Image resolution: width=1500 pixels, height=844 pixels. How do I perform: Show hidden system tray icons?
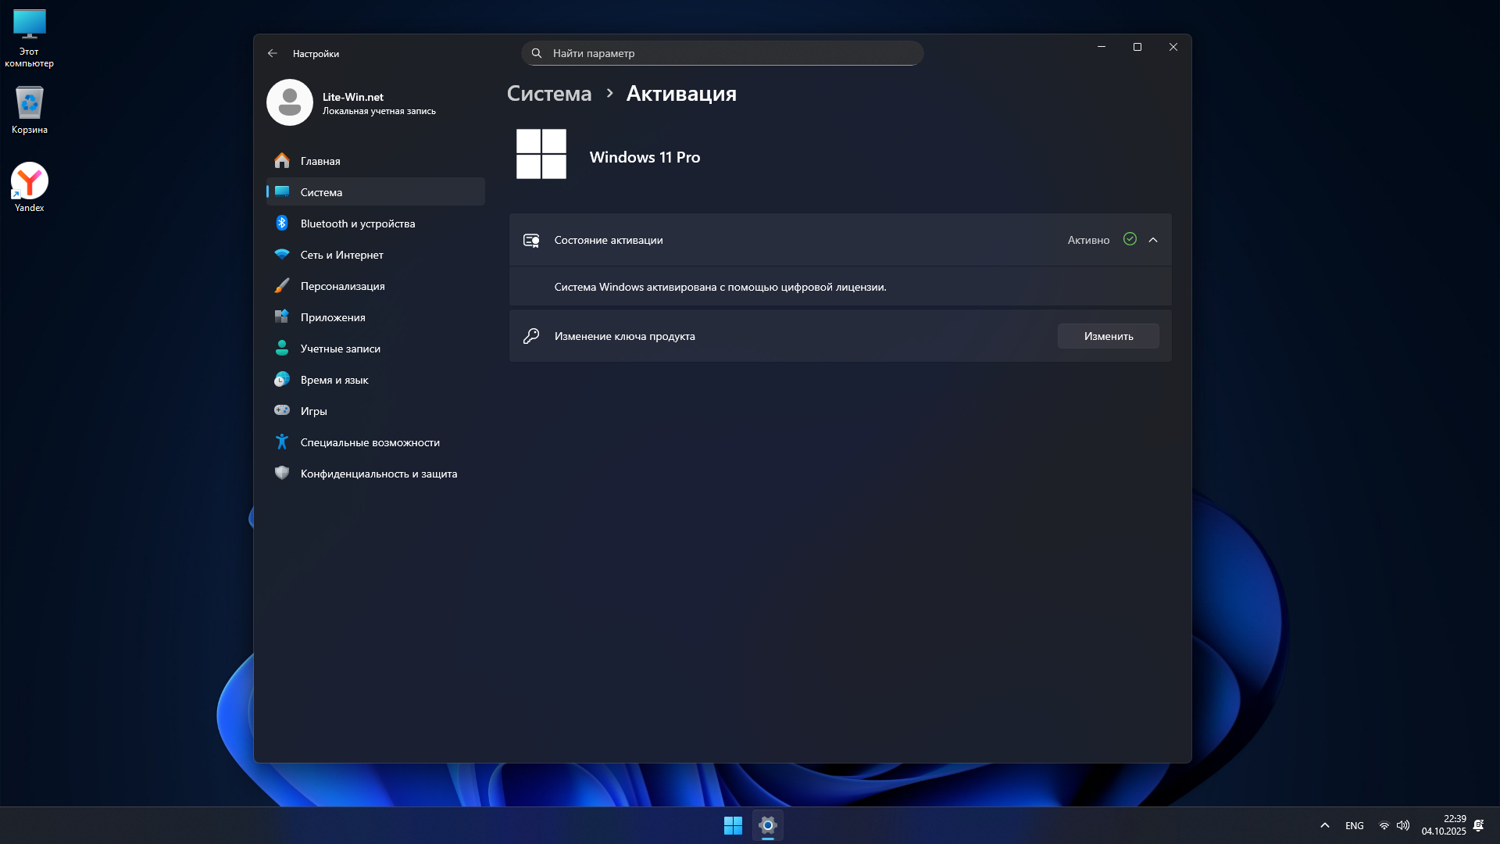pyautogui.click(x=1325, y=825)
